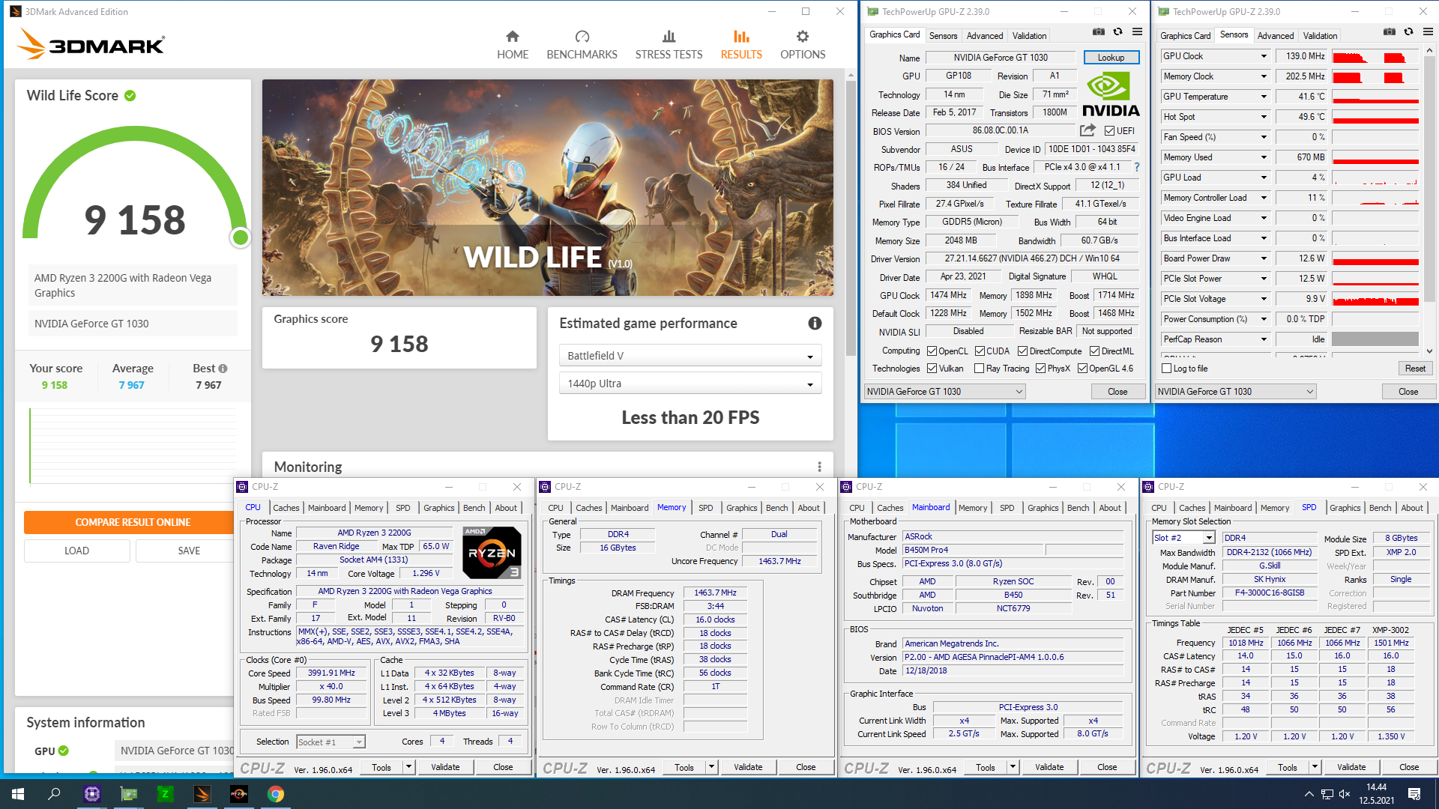Open the Benchmarks gauge icon

point(582,37)
